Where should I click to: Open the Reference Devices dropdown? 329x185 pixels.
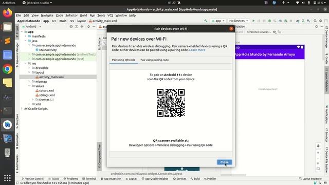[x=259, y=32]
